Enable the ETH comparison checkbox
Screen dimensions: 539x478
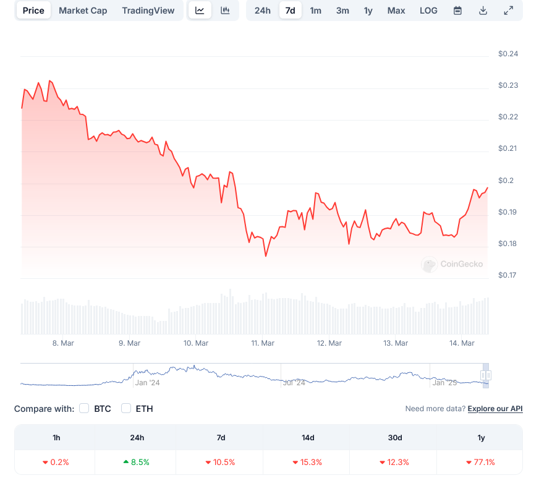pyautogui.click(x=126, y=408)
